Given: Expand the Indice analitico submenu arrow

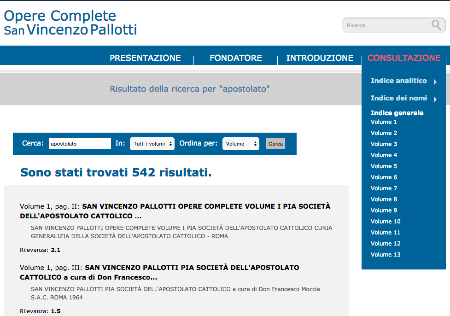Looking at the screenshot, I should pos(435,82).
